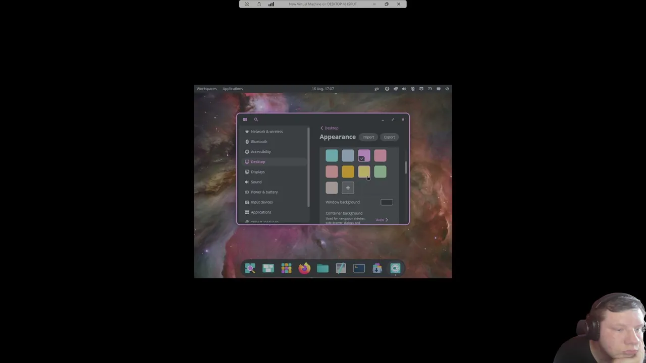
Task: Click the accessibility icon in top panel
Action: click(387, 89)
